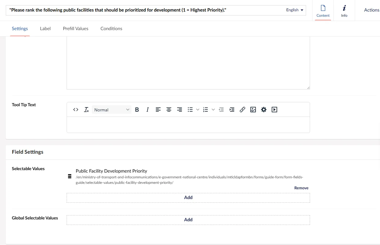Image resolution: width=380 pixels, height=245 pixels.
Task: Open the Conditions tab
Action: 111,29
